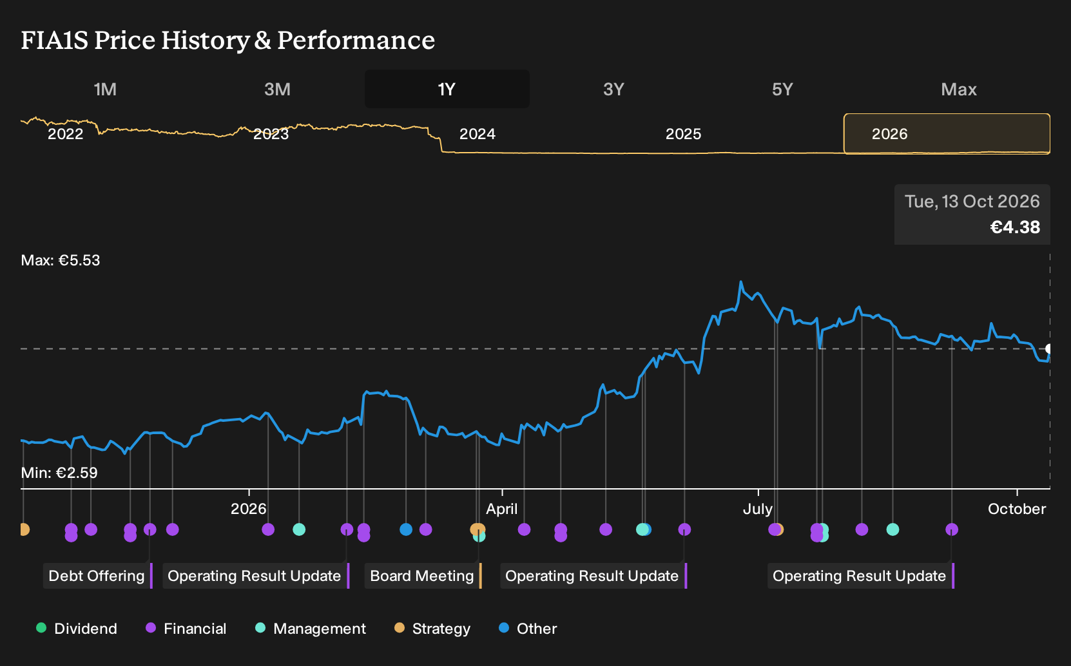Toggle the Strategy legend filter
The height and width of the screenshot is (666, 1071).
click(432, 628)
